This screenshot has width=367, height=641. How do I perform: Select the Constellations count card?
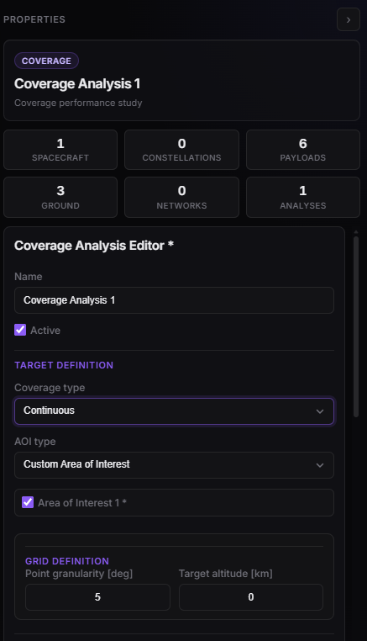pos(181,150)
